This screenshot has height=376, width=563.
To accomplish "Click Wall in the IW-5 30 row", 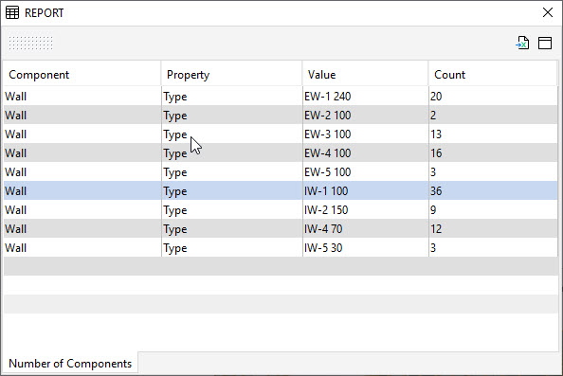I will 15,248.
